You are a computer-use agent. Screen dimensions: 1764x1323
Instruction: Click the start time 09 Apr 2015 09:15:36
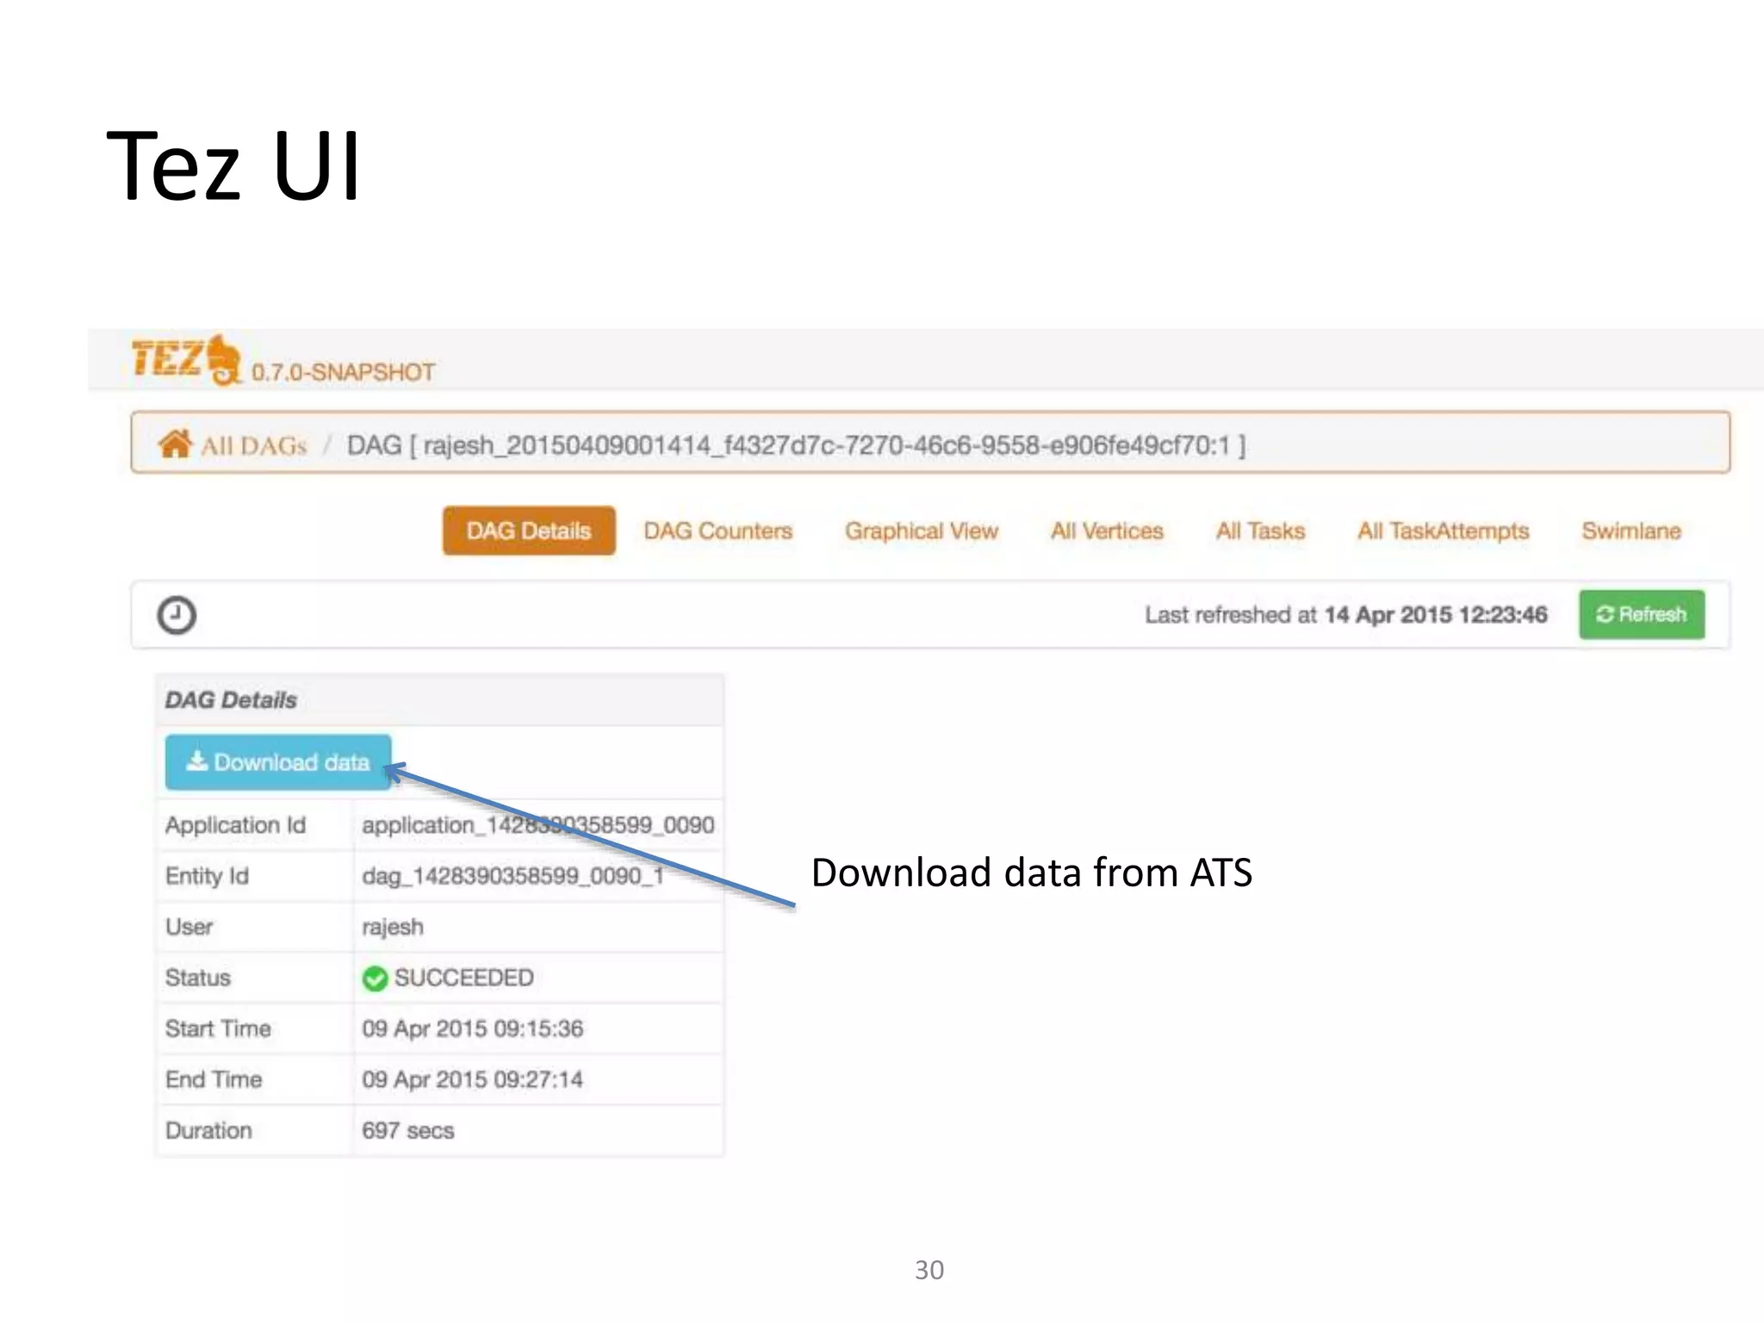pos(473,1028)
